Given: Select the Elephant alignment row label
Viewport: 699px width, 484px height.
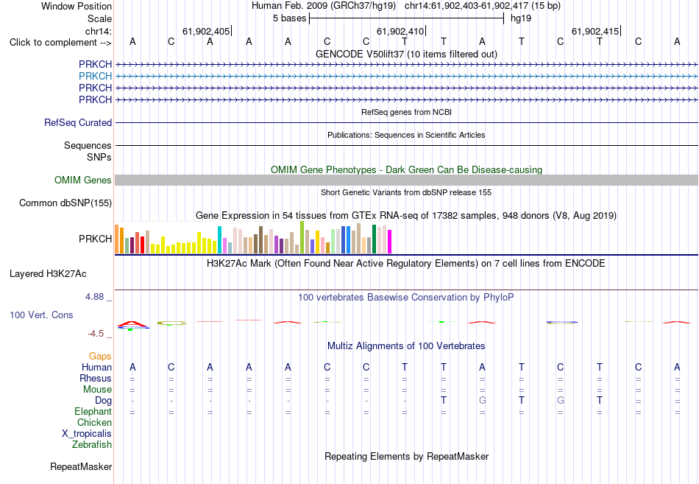Looking at the screenshot, I should (93, 411).
